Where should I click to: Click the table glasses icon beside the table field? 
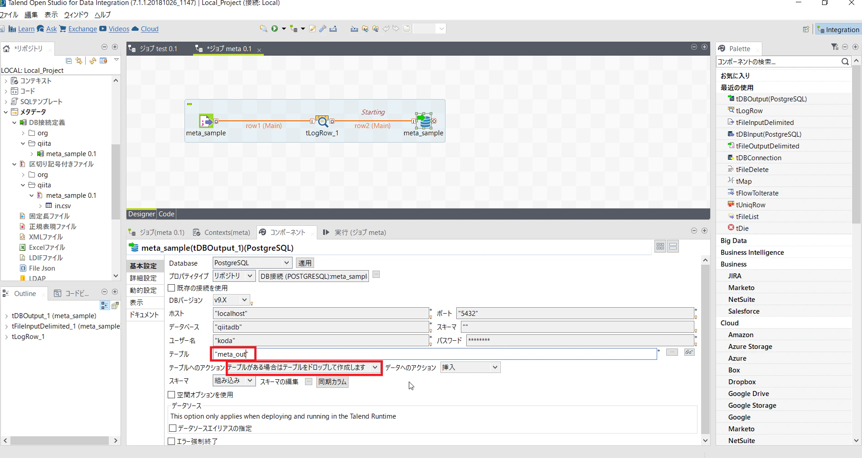coord(689,352)
